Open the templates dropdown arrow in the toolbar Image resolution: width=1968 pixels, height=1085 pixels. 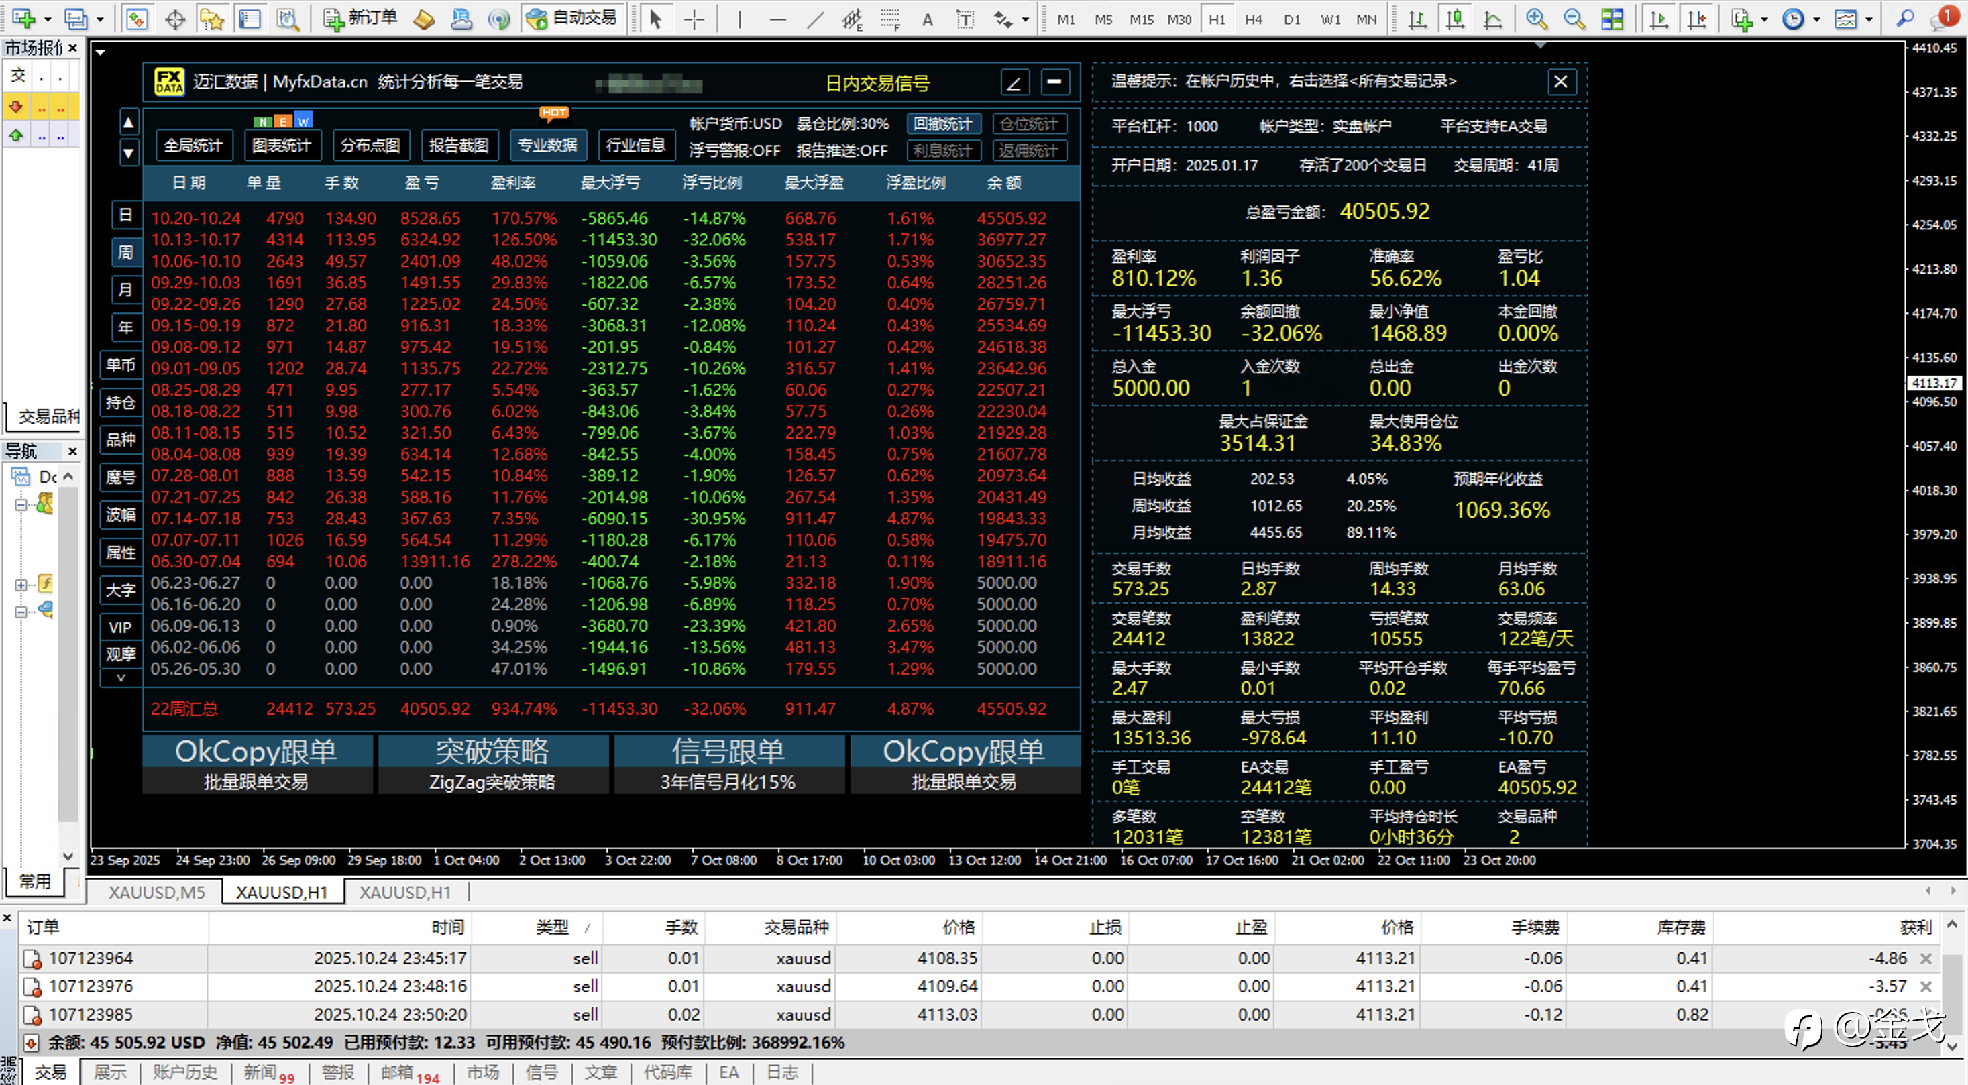1869,19
